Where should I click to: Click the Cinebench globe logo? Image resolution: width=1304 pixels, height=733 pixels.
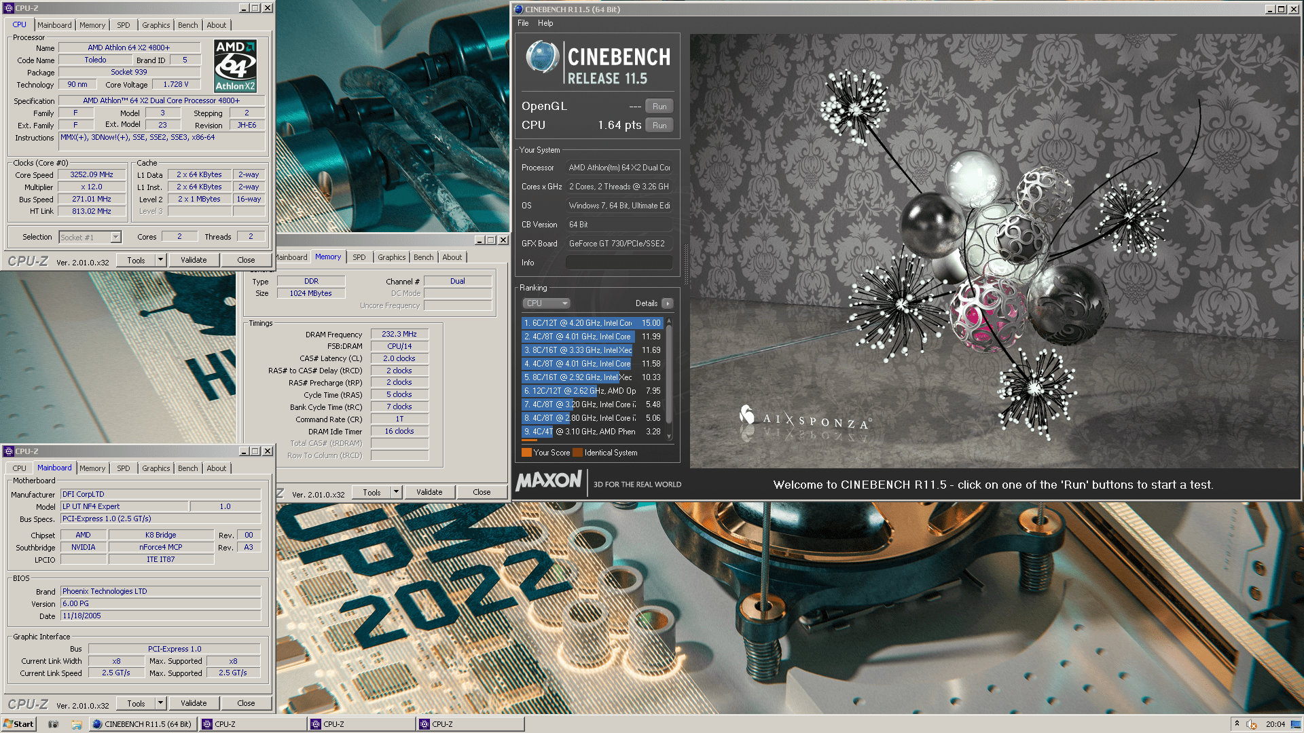pos(543,57)
